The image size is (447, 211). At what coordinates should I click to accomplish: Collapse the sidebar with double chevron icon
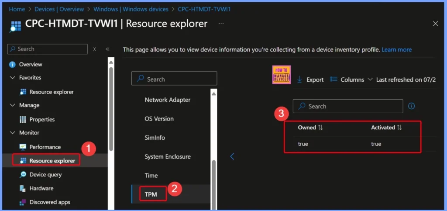click(x=107, y=49)
